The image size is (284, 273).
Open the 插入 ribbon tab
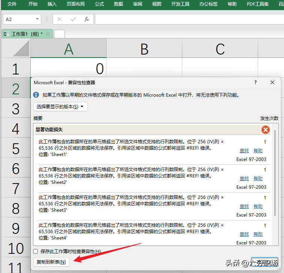[52, 4]
